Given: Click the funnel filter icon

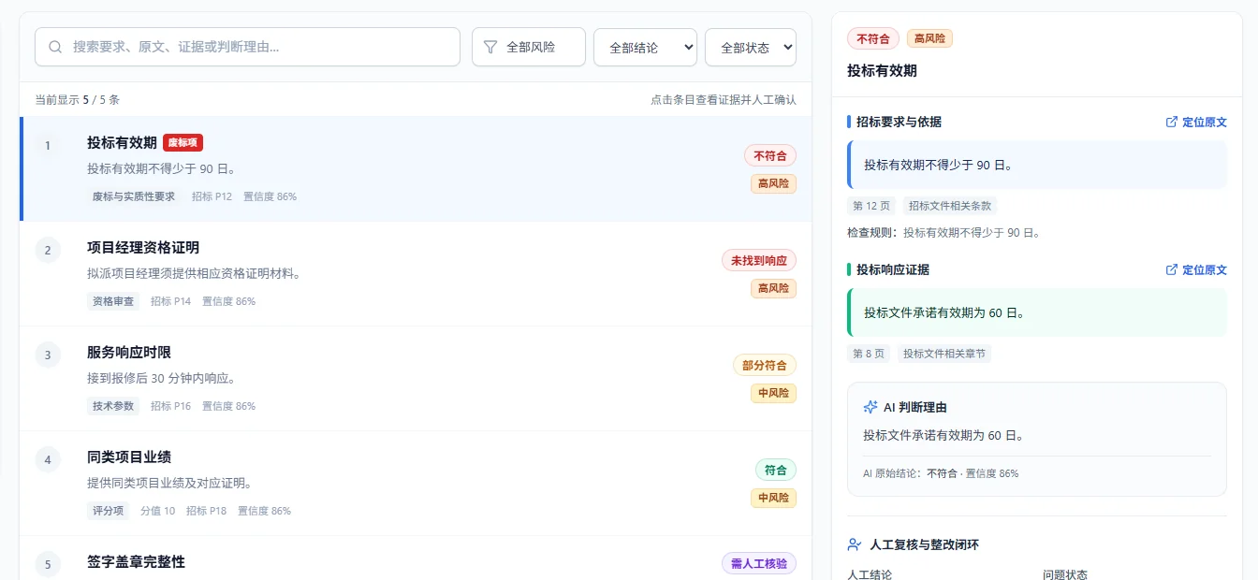Looking at the screenshot, I should (490, 47).
